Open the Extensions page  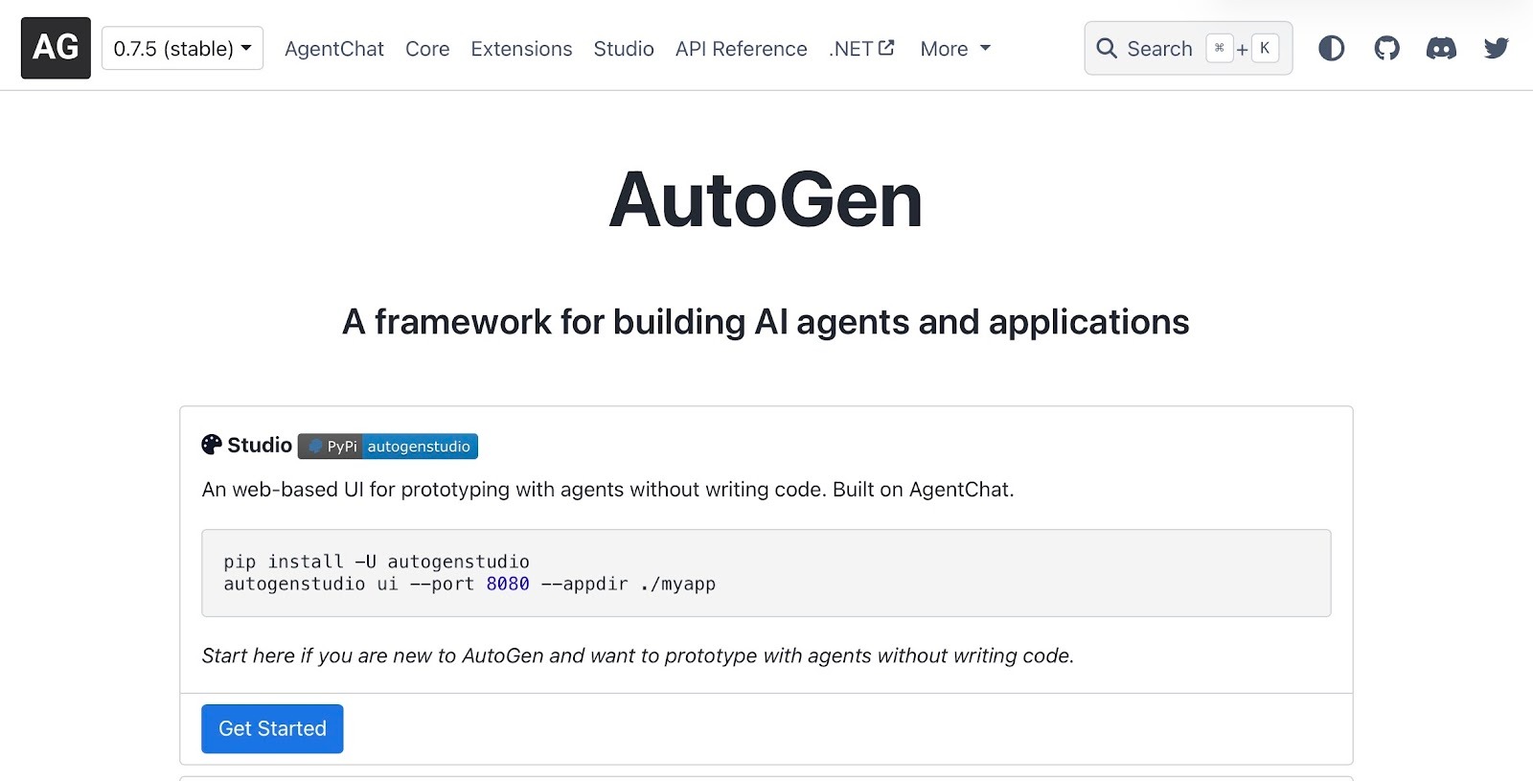pyautogui.click(x=521, y=49)
